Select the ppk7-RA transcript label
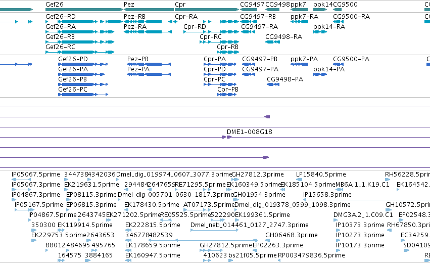The width and height of the screenshot is (430, 263). [x=304, y=17]
